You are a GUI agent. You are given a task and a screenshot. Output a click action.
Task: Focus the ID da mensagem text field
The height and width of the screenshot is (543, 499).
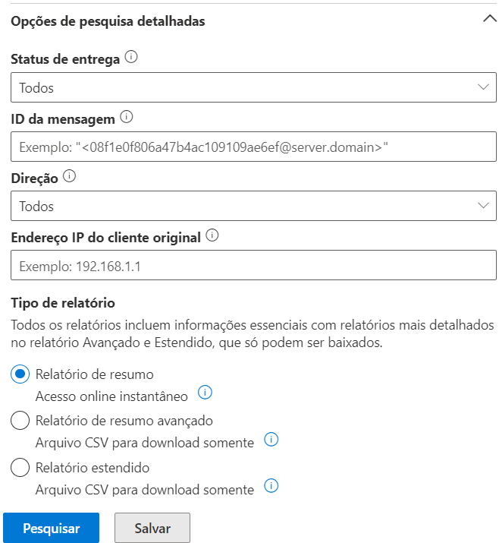(x=253, y=147)
